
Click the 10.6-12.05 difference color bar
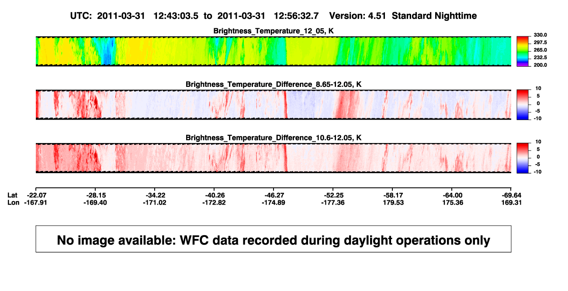click(x=523, y=158)
